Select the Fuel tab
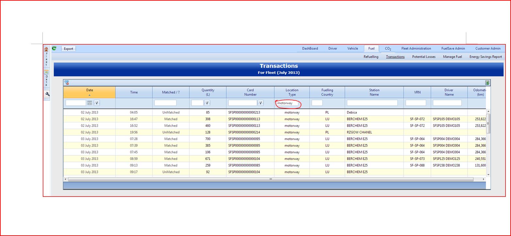The image size is (511, 236). coord(372,48)
